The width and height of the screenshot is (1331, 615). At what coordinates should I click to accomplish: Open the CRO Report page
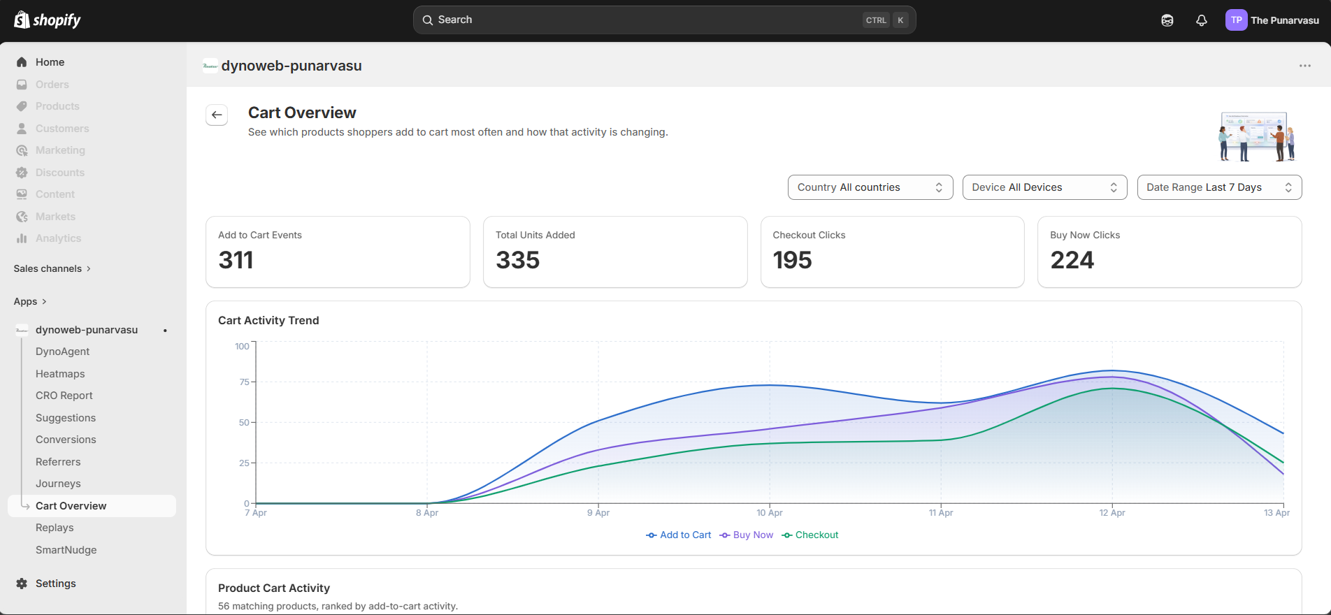tap(64, 396)
